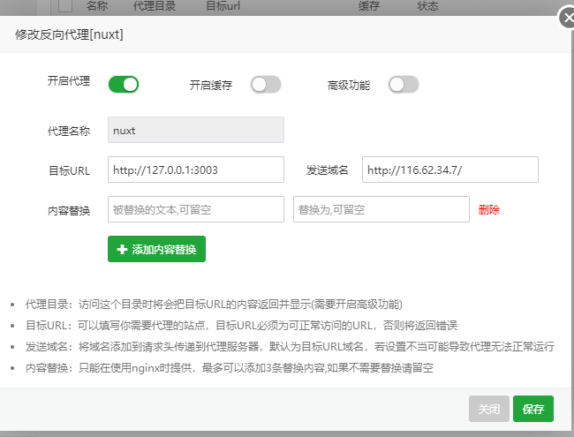Turn on the 高级功能 switch
This screenshot has height=437, width=574.
pyautogui.click(x=404, y=85)
